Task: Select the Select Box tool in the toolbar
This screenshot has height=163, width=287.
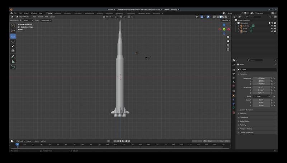Action: pos(13,26)
